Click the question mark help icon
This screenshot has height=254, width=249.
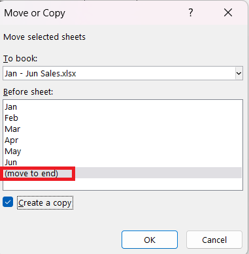(x=191, y=13)
